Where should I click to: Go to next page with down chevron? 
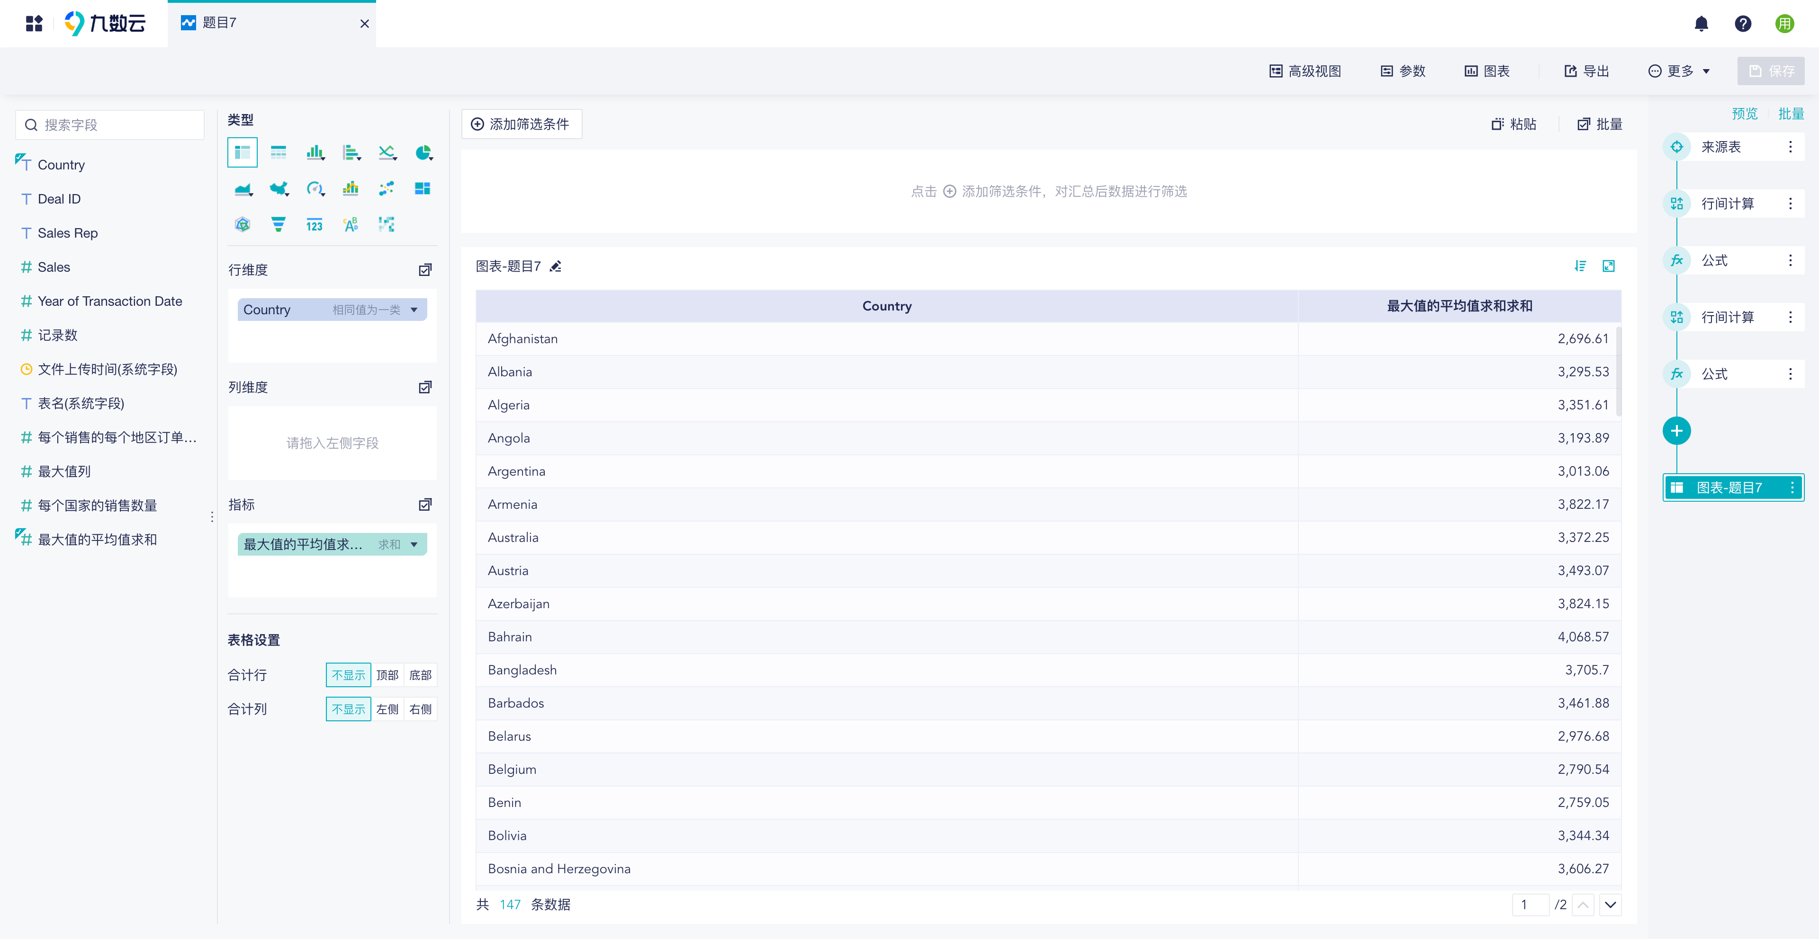click(1611, 904)
